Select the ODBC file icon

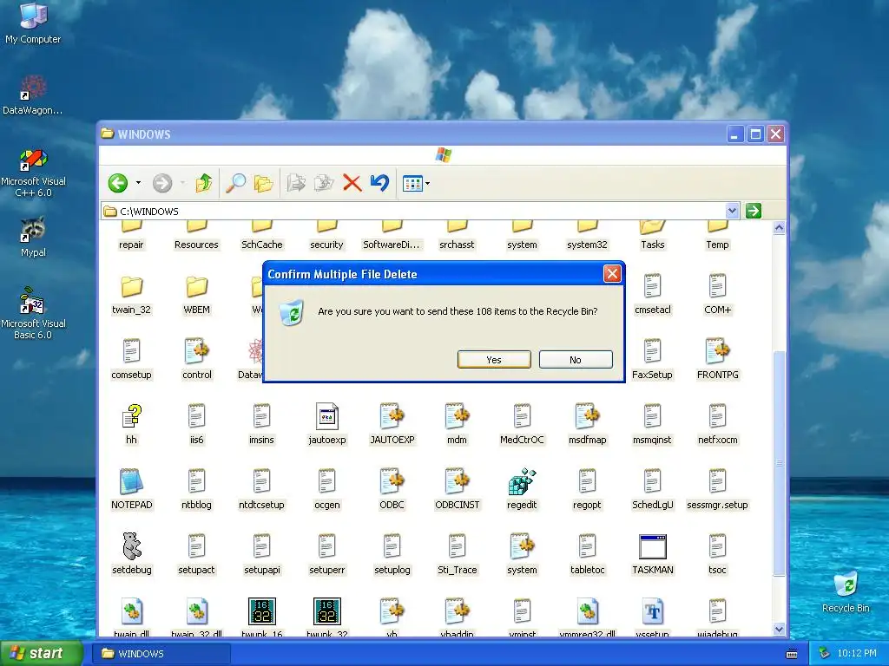click(x=392, y=481)
